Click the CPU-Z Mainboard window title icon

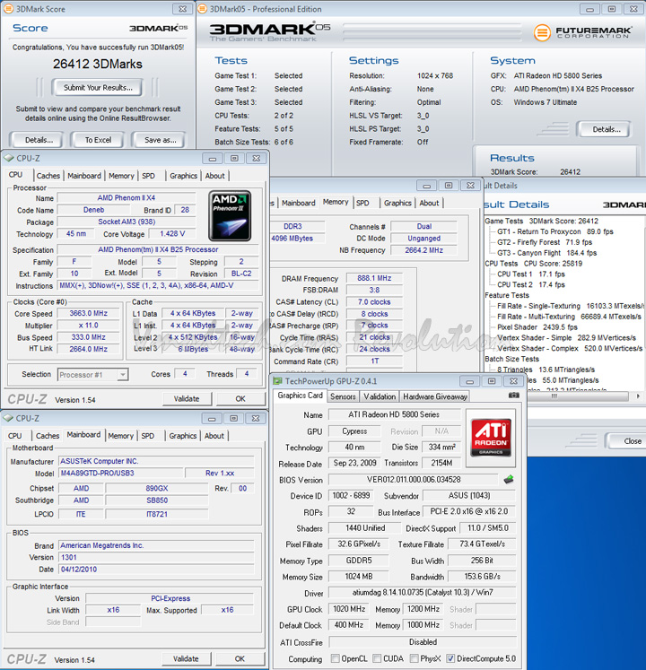tap(8, 418)
